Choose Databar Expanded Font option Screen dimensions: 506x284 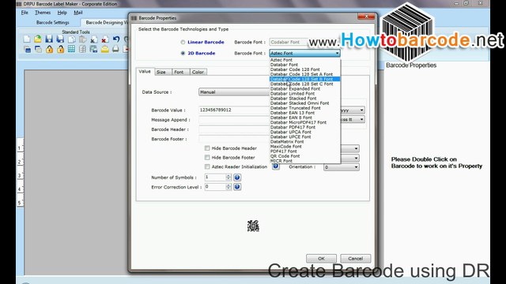point(305,88)
